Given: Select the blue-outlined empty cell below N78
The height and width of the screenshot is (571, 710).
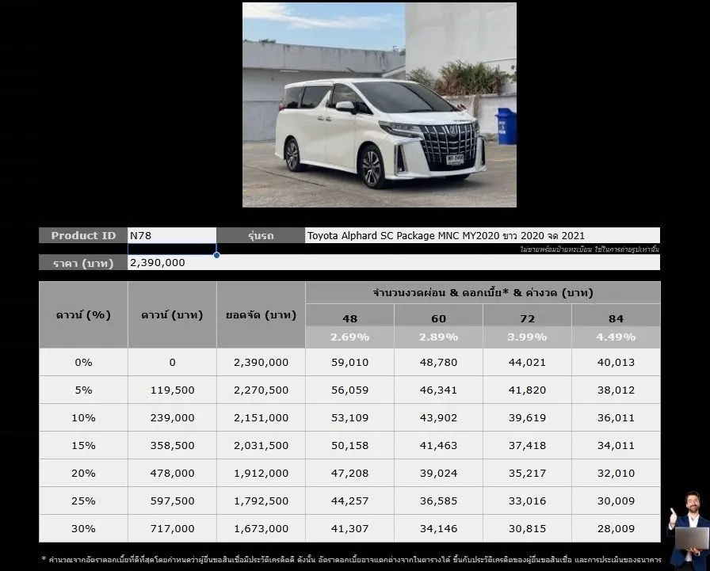Looking at the screenshot, I should pos(172,249).
